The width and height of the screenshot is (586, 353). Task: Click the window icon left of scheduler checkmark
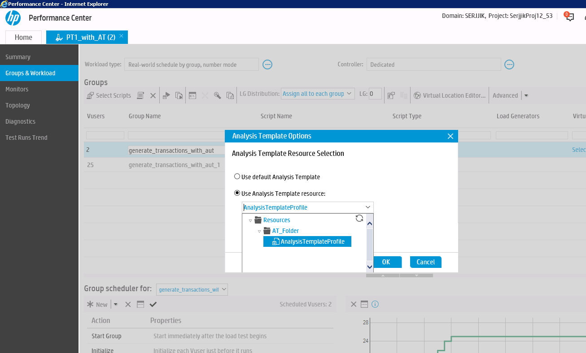140,305
